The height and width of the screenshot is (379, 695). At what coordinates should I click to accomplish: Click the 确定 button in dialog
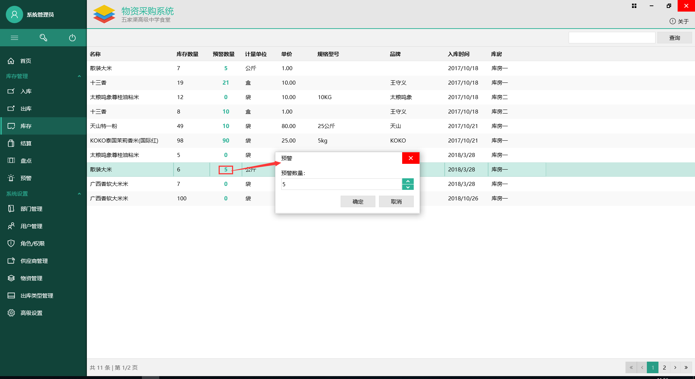coord(358,201)
